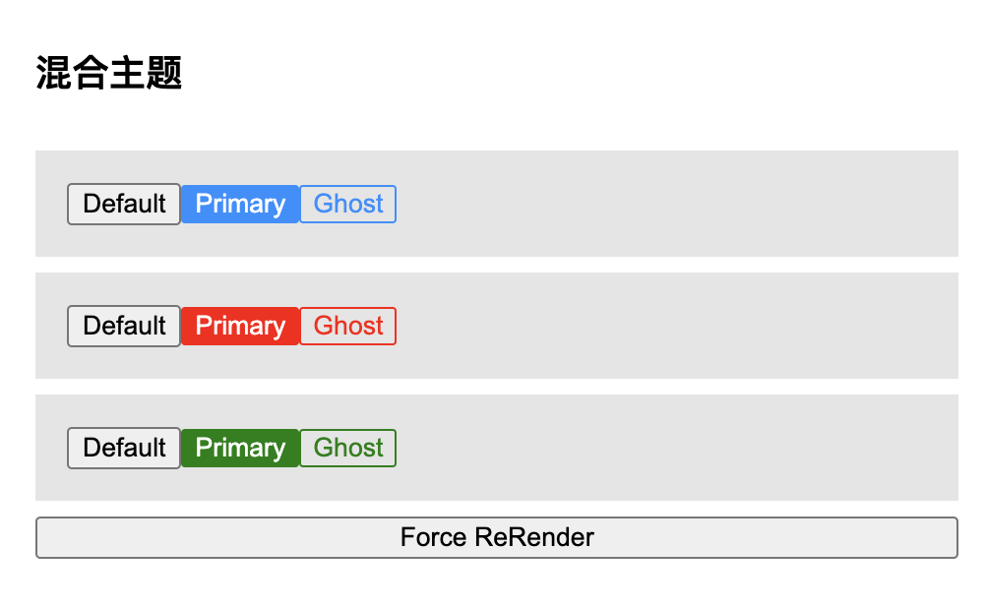Click the Default button in the green theme row

pos(124,448)
